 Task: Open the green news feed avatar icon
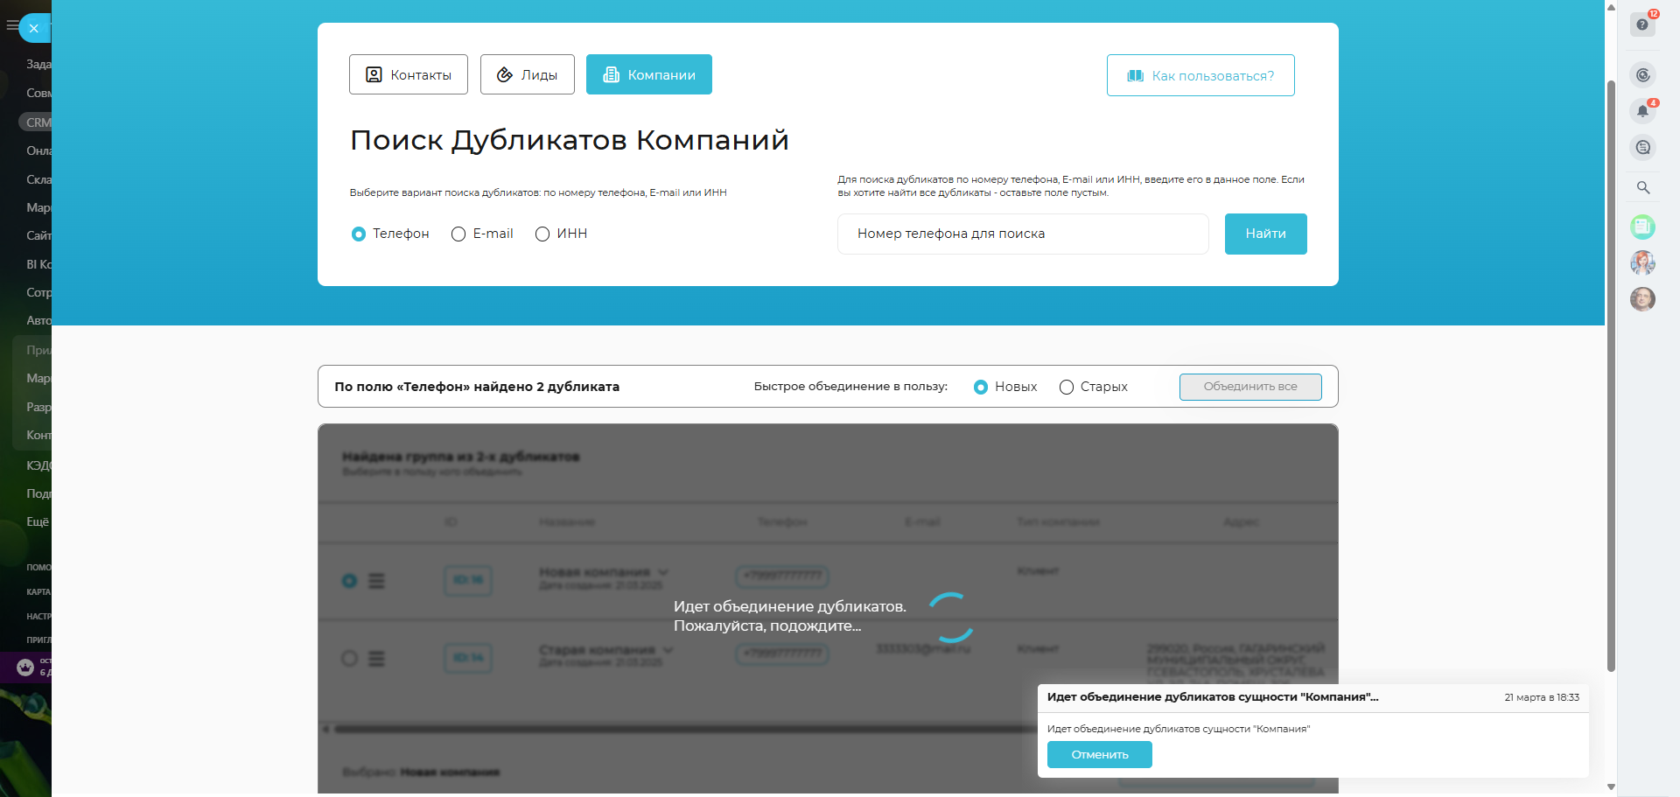pyautogui.click(x=1642, y=227)
